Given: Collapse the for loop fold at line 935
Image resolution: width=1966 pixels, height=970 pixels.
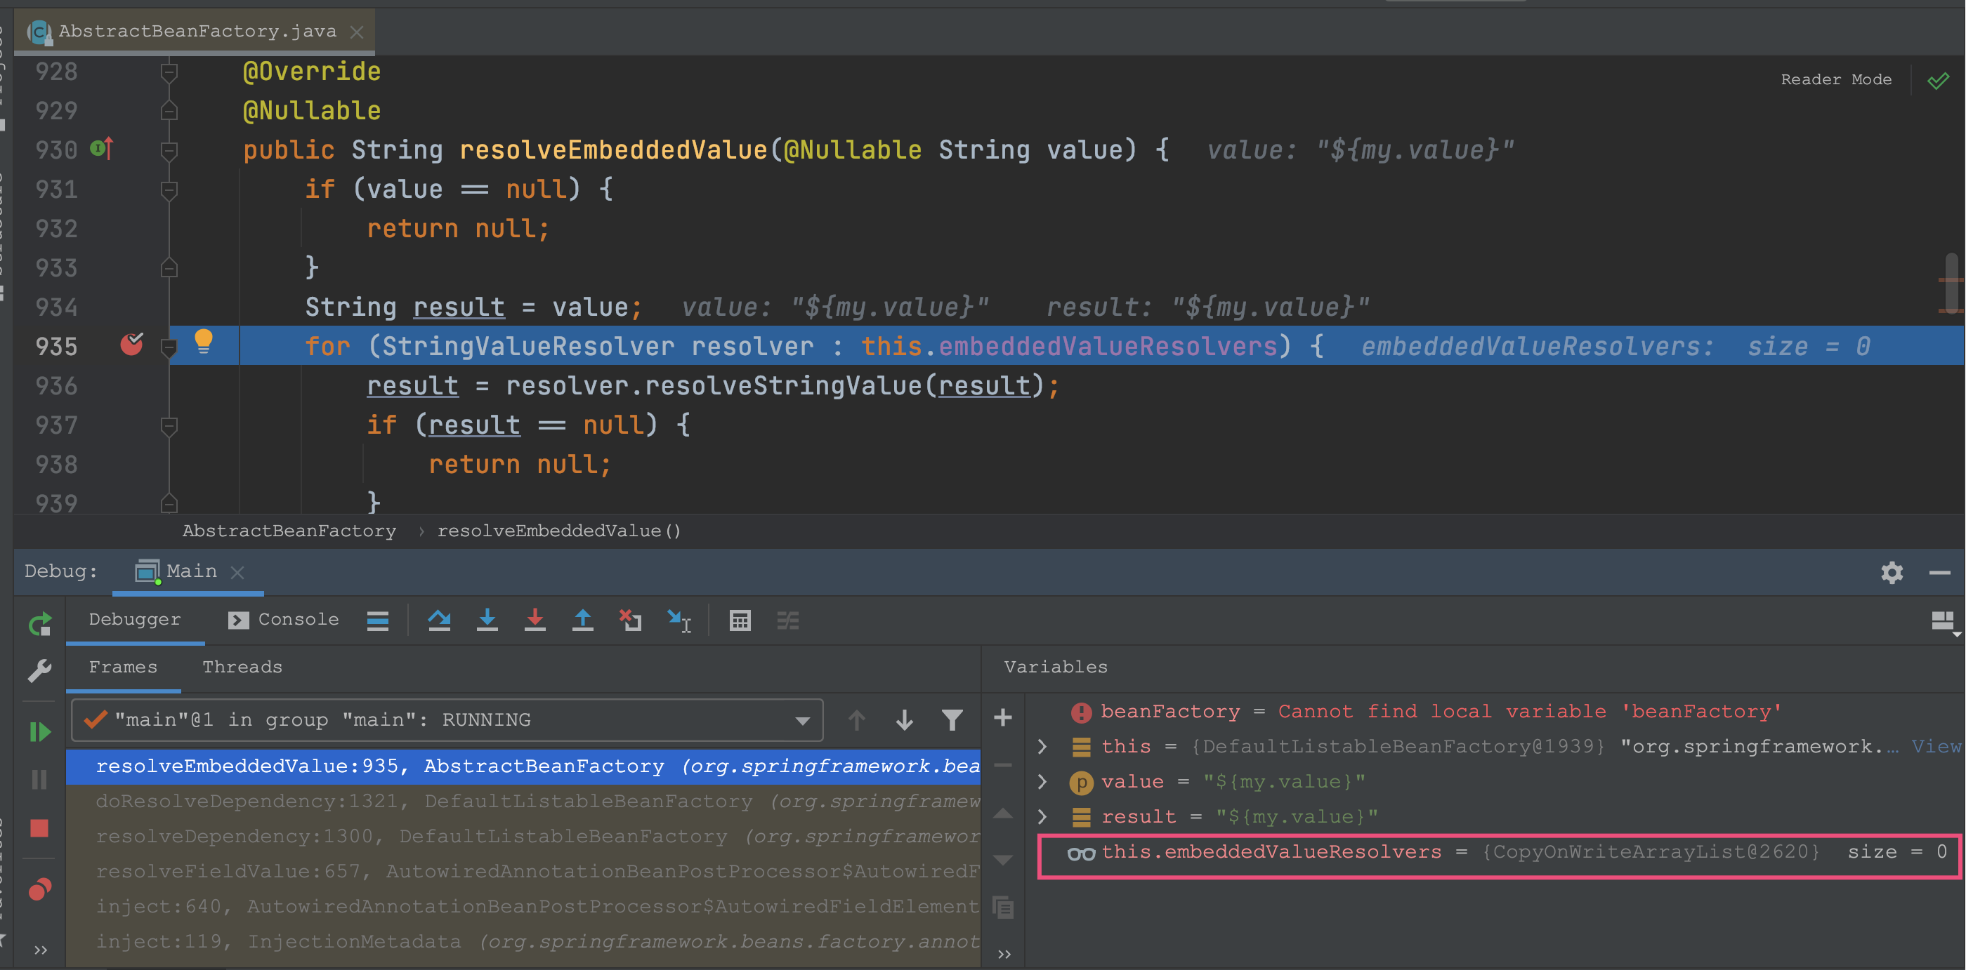Looking at the screenshot, I should coord(169,347).
